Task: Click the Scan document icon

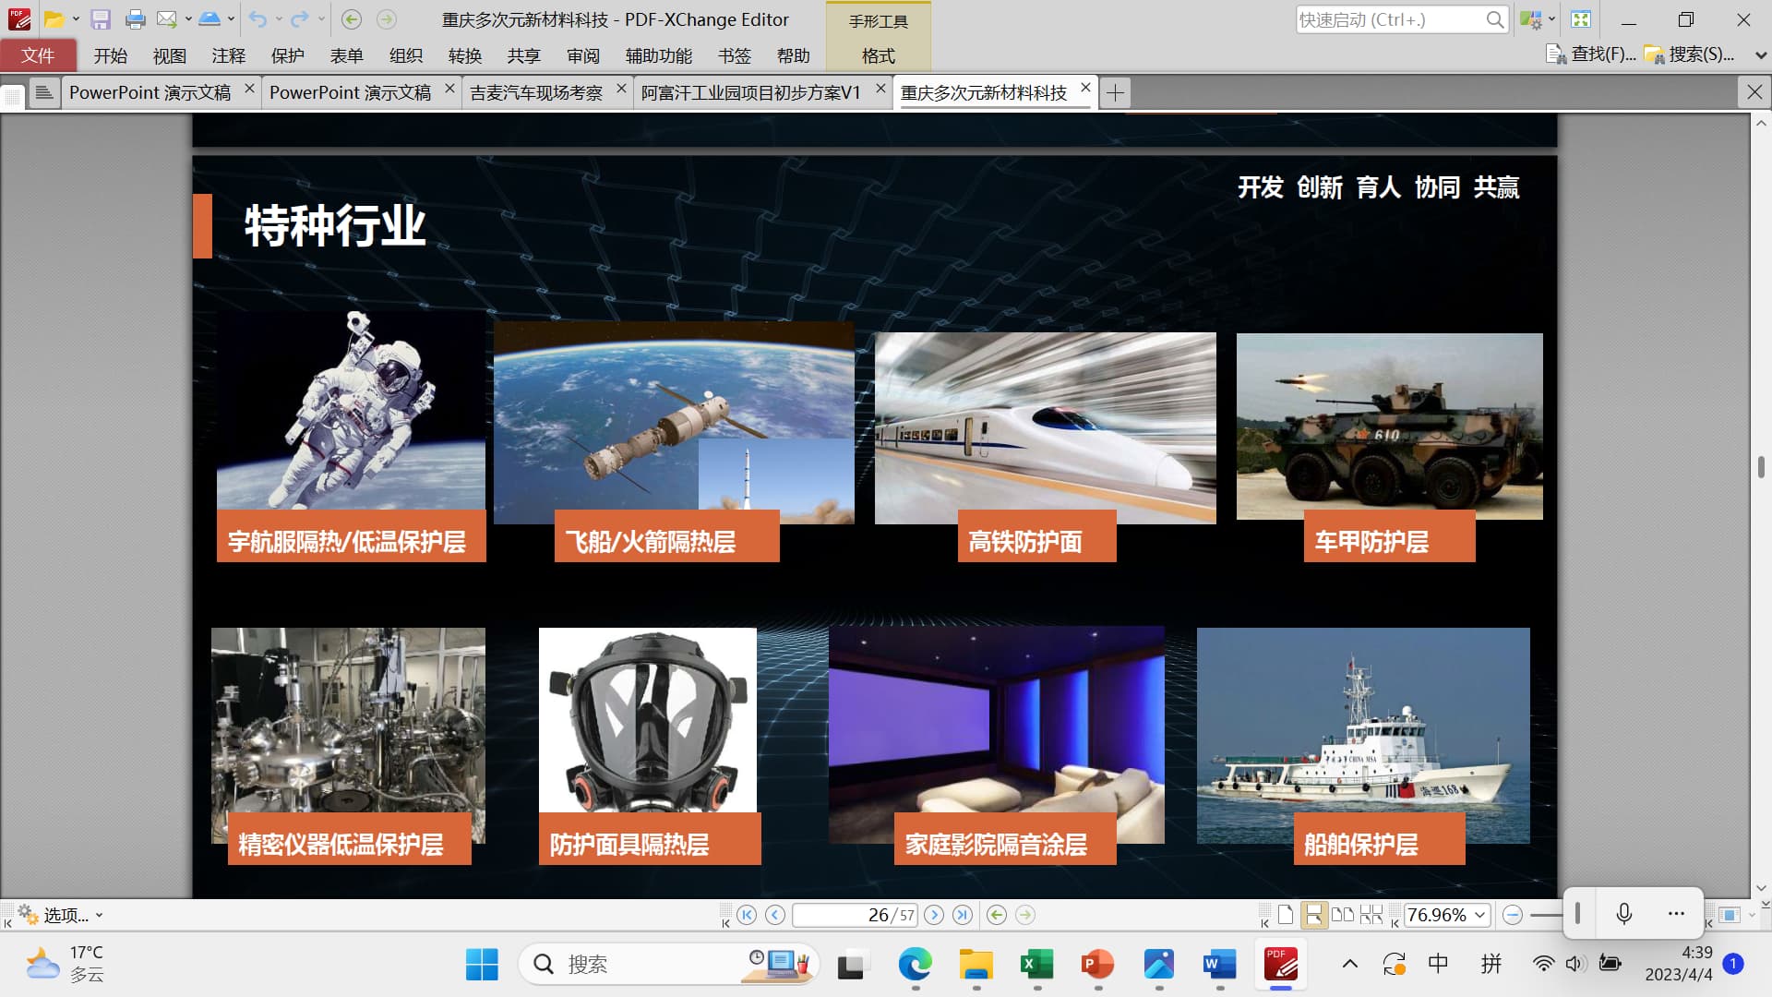Action: 210,19
